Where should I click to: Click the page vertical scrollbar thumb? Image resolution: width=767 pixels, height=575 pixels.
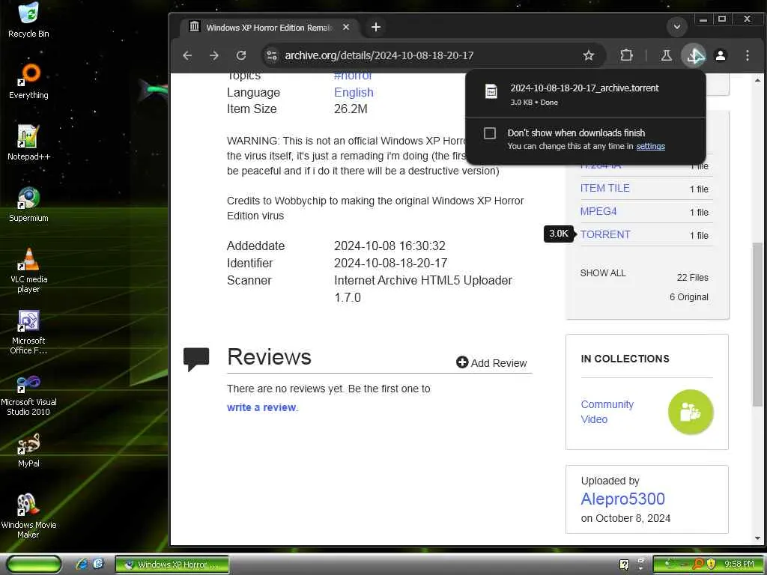tap(757, 324)
